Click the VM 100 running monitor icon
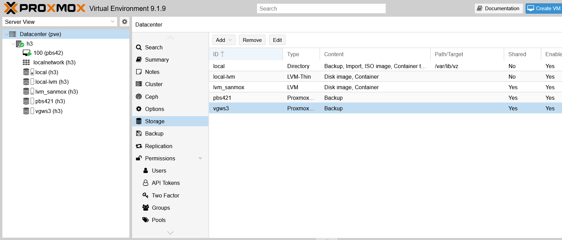Image resolution: width=562 pixels, height=240 pixels. tap(27, 53)
